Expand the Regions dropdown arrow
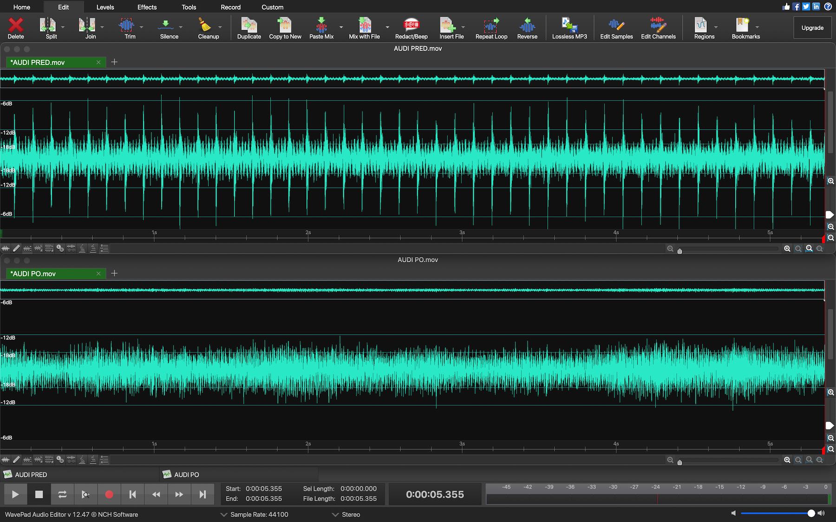The width and height of the screenshot is (836, 522). [716, 27]
